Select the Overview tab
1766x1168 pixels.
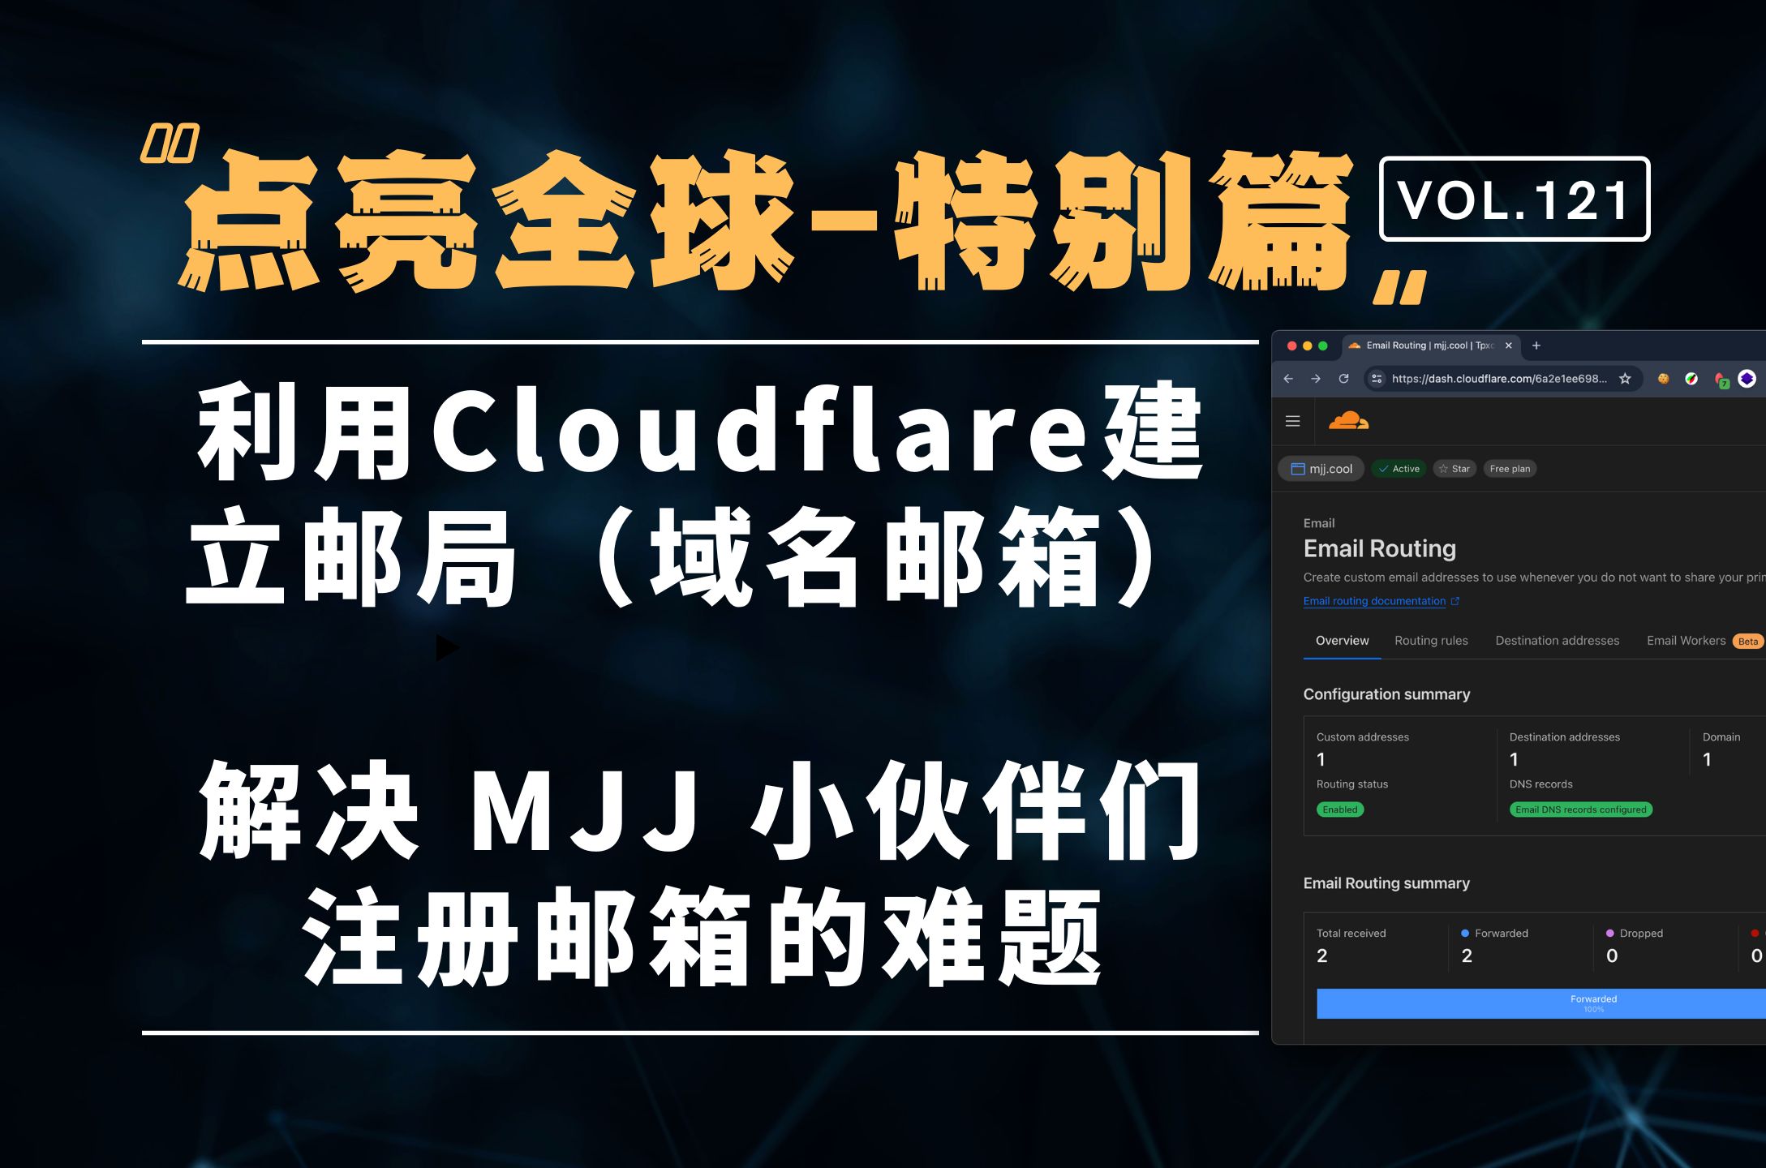click(x=1341, y=646)
